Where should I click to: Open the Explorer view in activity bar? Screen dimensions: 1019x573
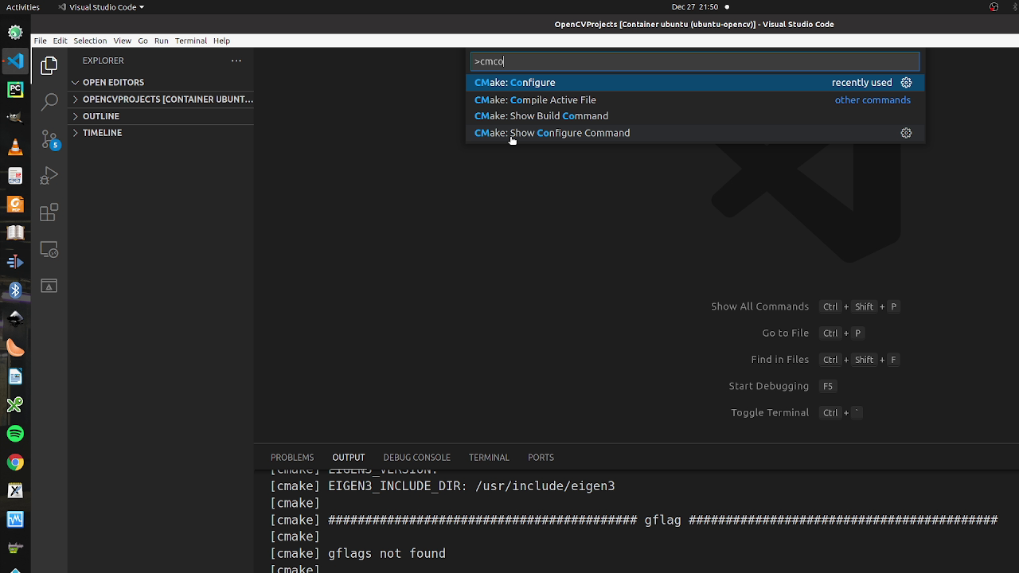click(x=49, y=64)
